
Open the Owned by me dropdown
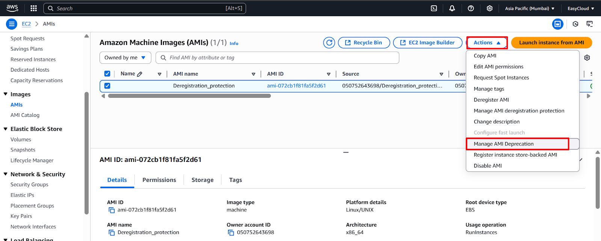(125, 58)
